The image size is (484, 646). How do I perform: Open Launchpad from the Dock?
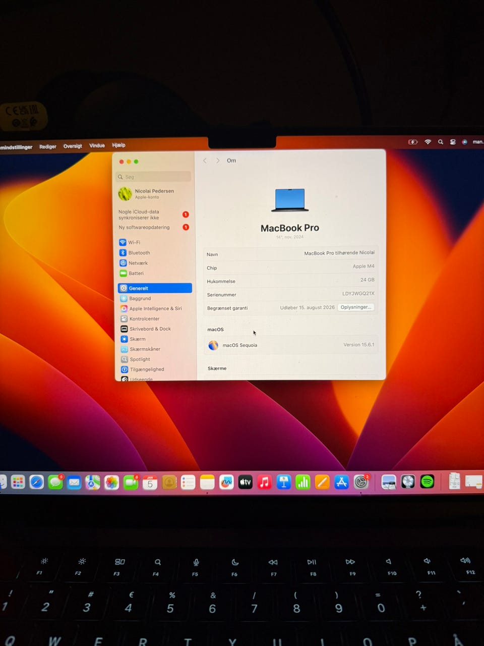point(18,482)
